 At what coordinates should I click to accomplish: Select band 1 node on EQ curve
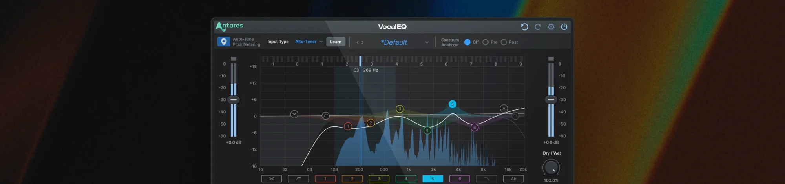[348, 126]
